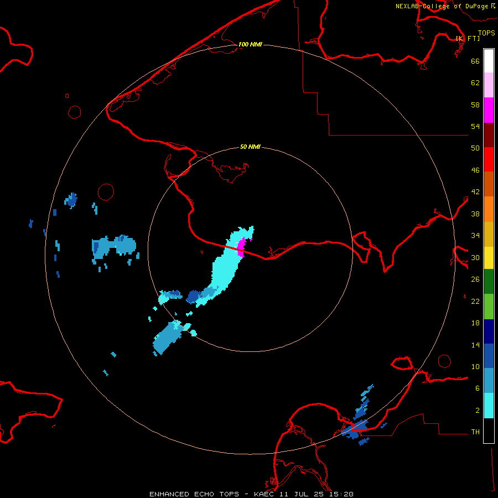Select the light green legend swatch
This screenshot has width=498, height=498.
[489, 307]
